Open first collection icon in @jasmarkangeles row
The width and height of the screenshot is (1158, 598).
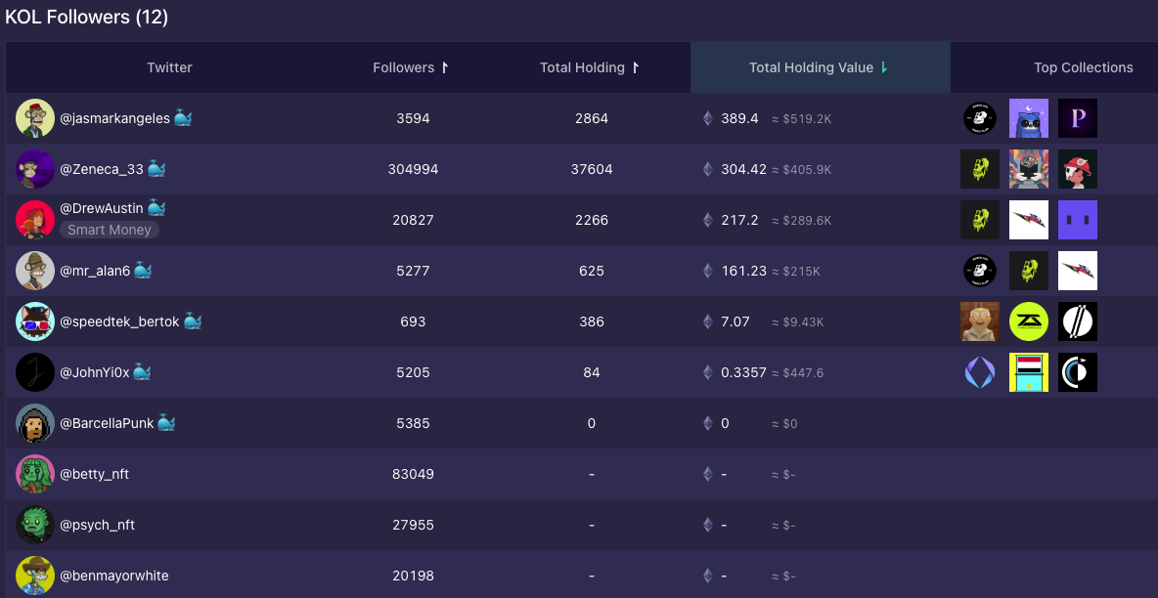click(980, 118)
